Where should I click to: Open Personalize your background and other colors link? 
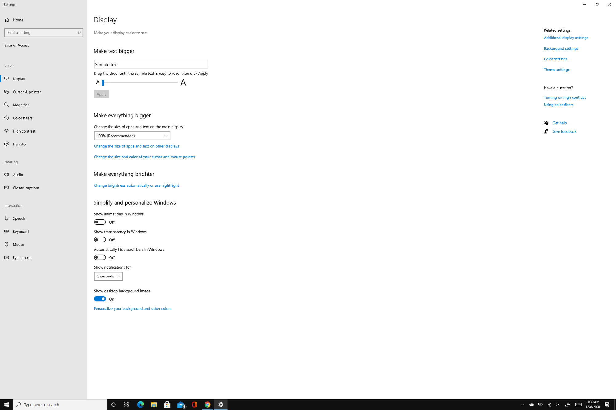(x=132, y=308)
